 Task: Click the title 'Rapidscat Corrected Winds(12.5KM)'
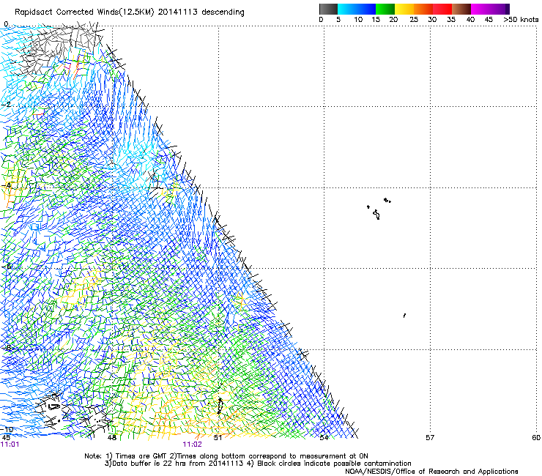[x=84, y=12]
